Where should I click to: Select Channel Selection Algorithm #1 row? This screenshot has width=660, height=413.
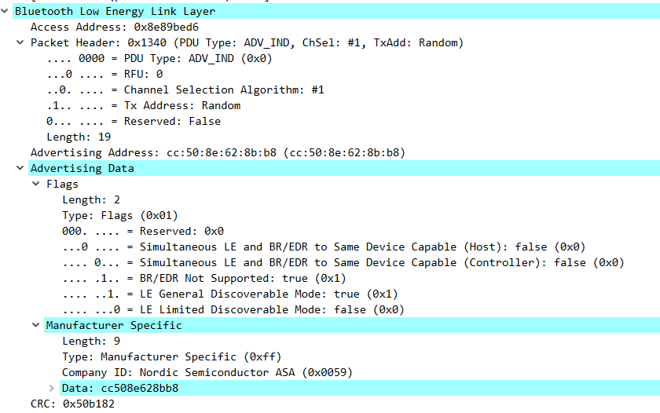(x=185, y=90)
